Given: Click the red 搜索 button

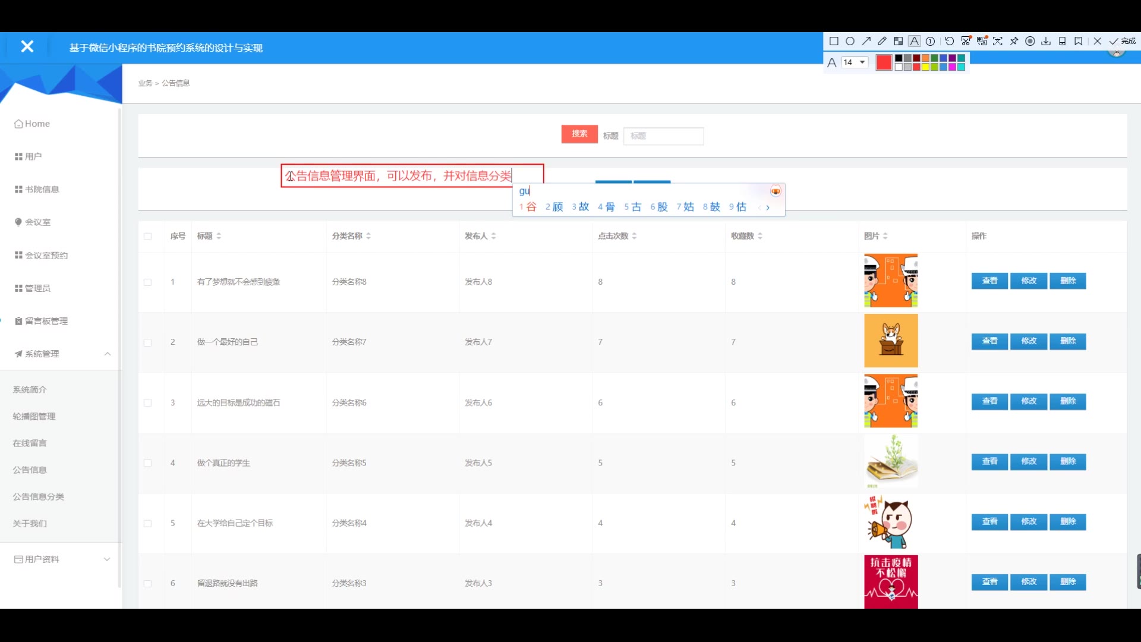Looking at the screenshot, I should click(x=579, y=134).
